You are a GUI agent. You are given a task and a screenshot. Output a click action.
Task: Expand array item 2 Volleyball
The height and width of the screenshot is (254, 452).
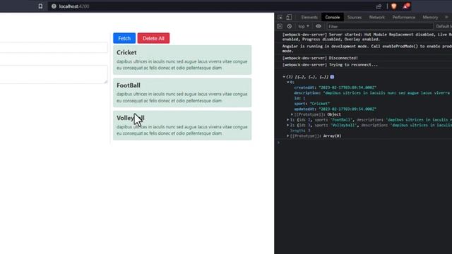(287, 126)
